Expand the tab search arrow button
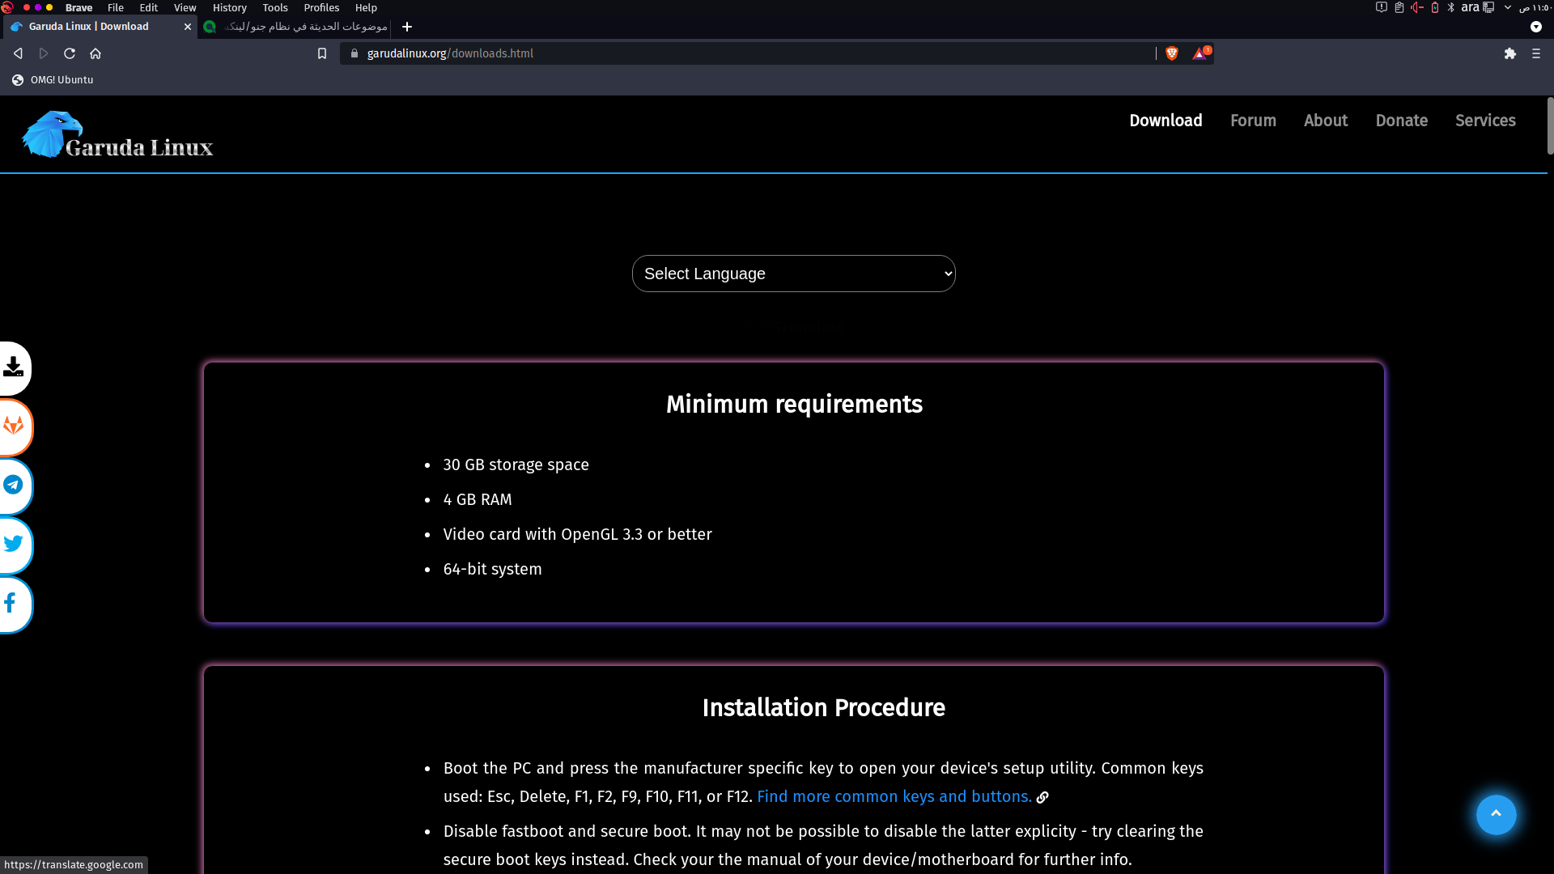This screenshot has width=1554, height=874. pos(1535,27)
